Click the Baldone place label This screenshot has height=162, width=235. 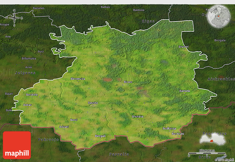(x=139, y=10)
